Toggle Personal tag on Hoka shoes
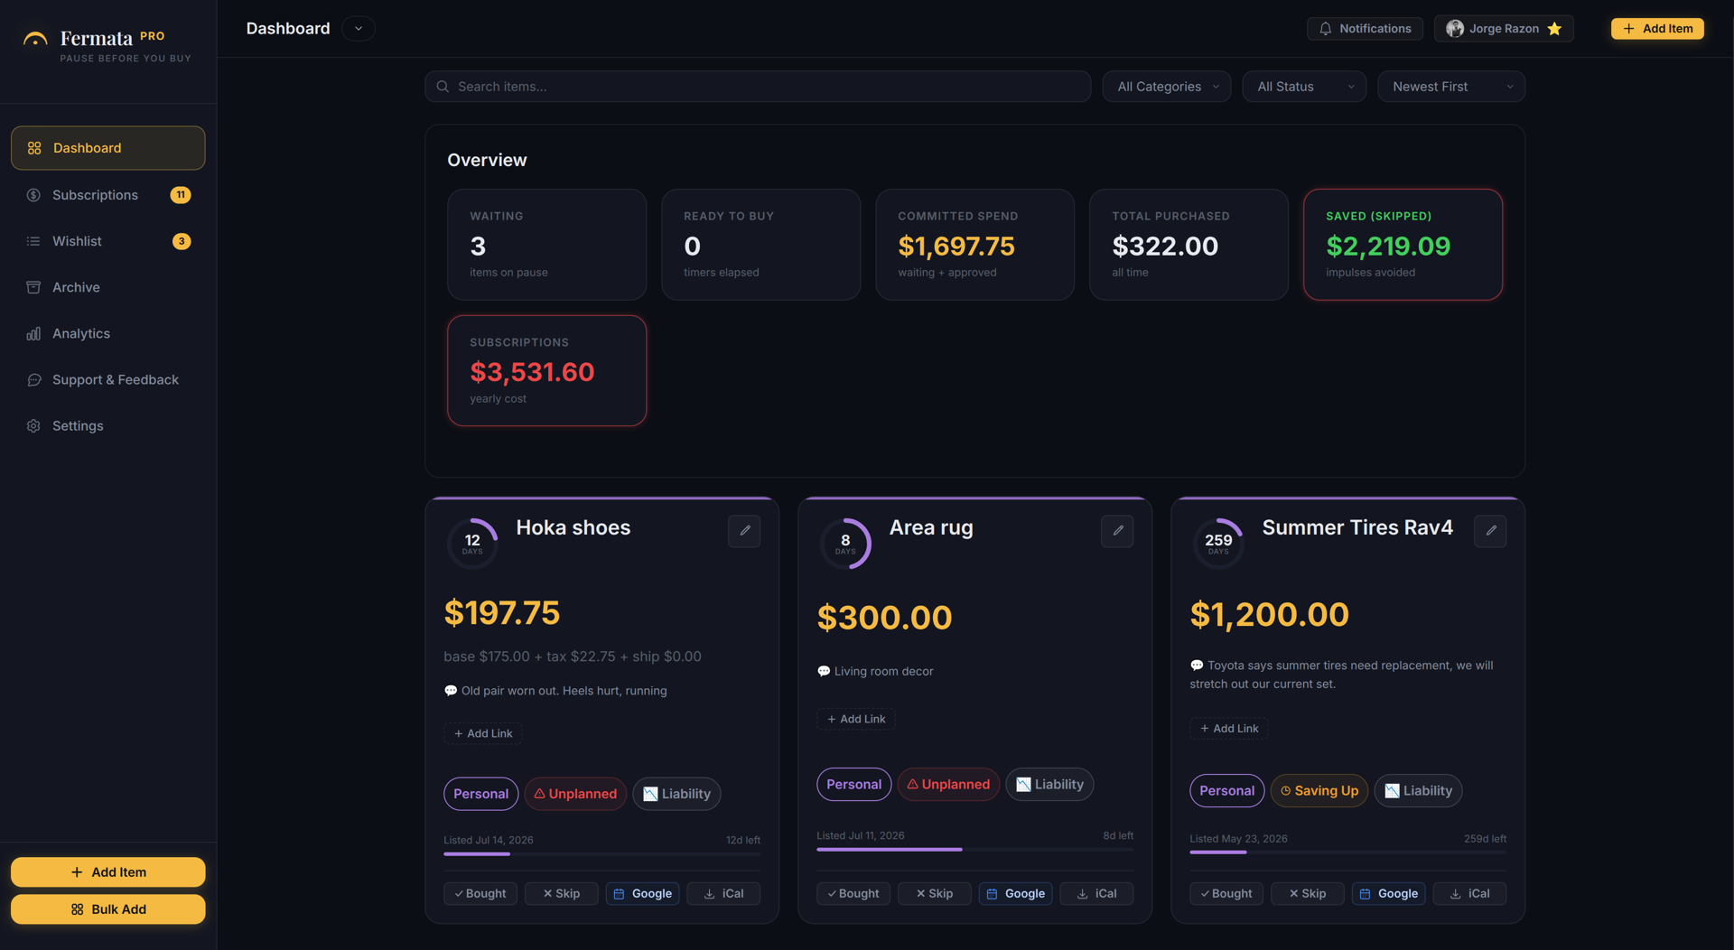The height and width of the screenshot is (950, 1734). 480,794
